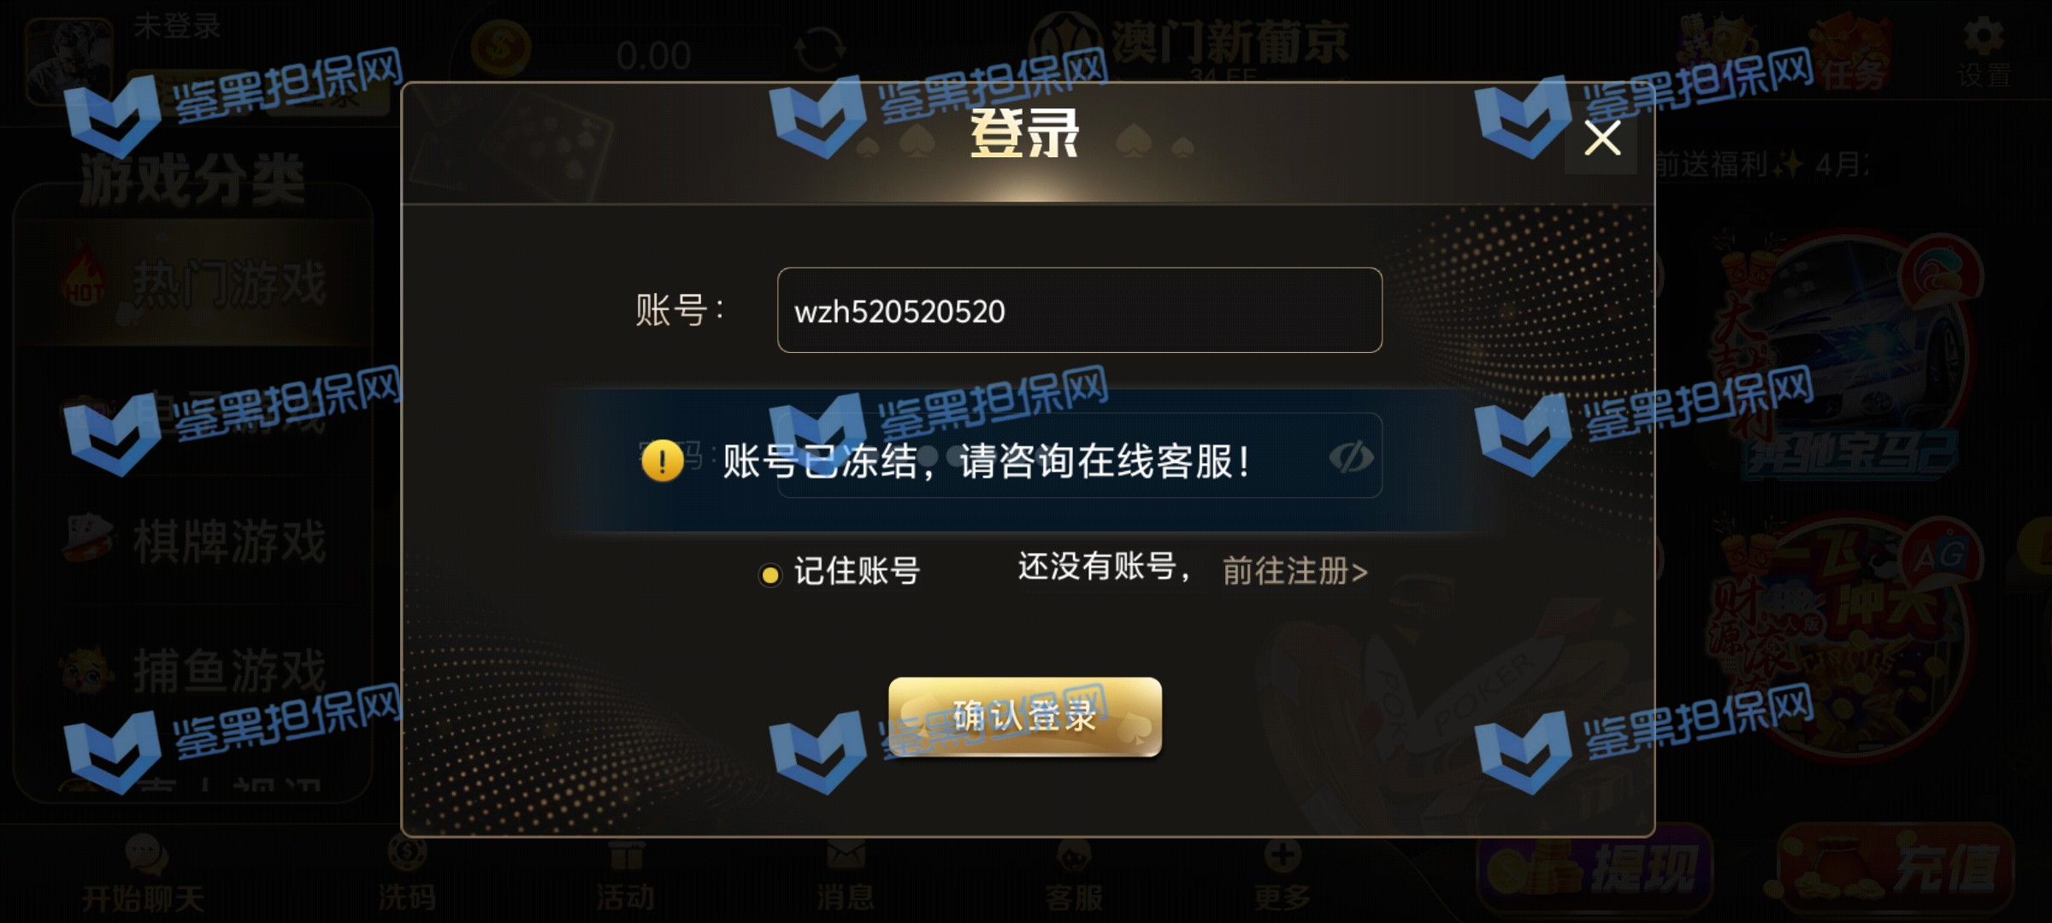Open the 开始聊天 chat icon
This screenshot has width=2052, height=923.
tap(144, 873)
